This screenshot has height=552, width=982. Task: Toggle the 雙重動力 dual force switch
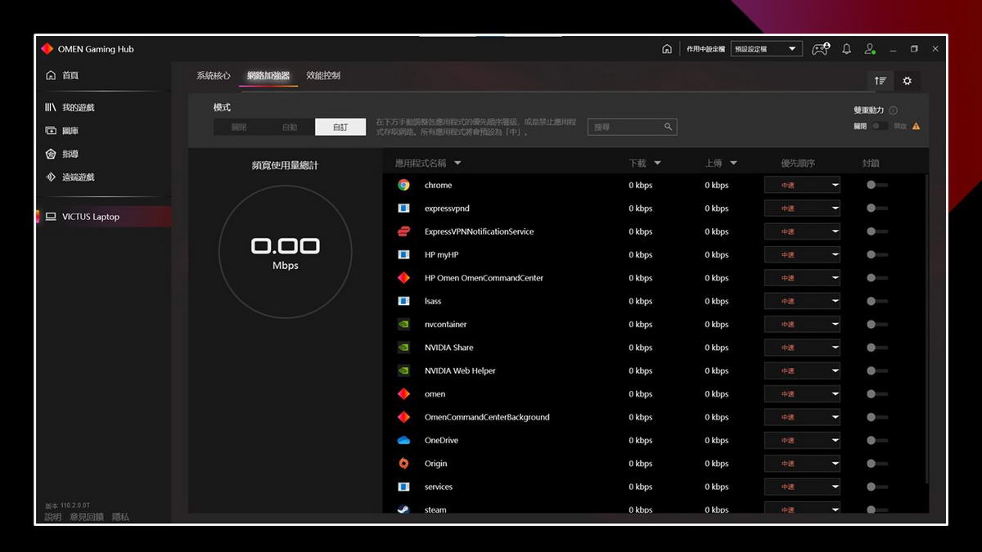pyautogui.click(x=879, y=126)
